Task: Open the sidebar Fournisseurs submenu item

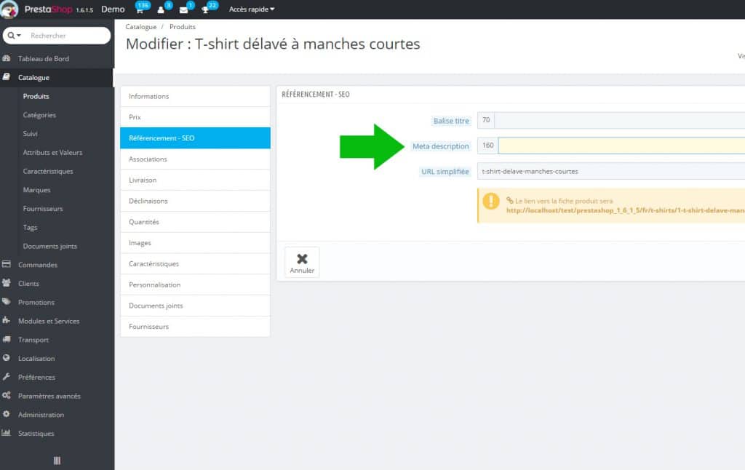Action: [x=43, y=209]
